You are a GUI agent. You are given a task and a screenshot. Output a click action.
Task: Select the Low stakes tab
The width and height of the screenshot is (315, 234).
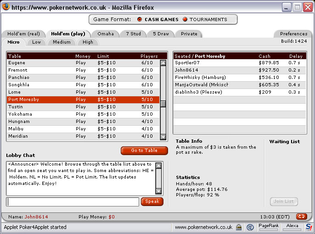click(36, 42)
